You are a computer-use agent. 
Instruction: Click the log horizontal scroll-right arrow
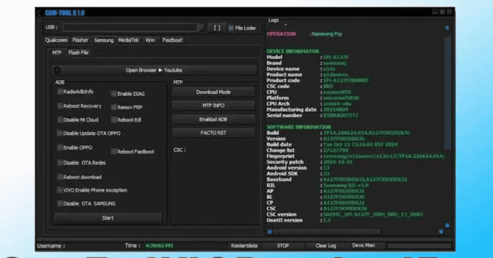tap(441, 232)
